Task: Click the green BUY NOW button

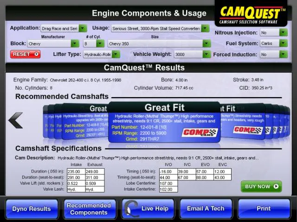Action: click(261, 186)
